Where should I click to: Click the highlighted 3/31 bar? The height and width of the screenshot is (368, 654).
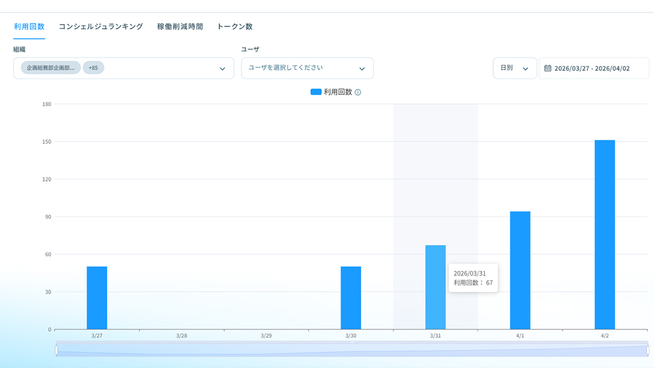[435, 287]
